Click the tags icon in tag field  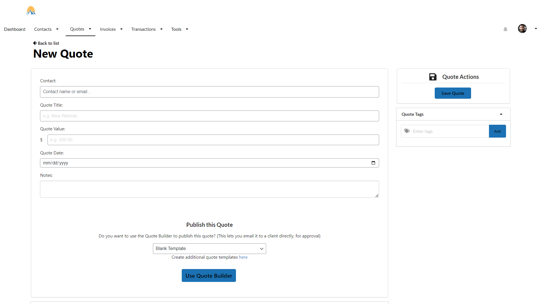[x=407, y=131]
